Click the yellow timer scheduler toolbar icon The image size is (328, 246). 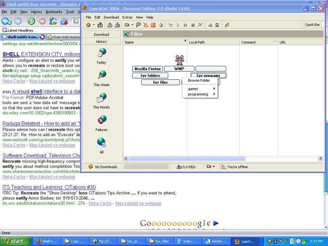coord(161,25)
